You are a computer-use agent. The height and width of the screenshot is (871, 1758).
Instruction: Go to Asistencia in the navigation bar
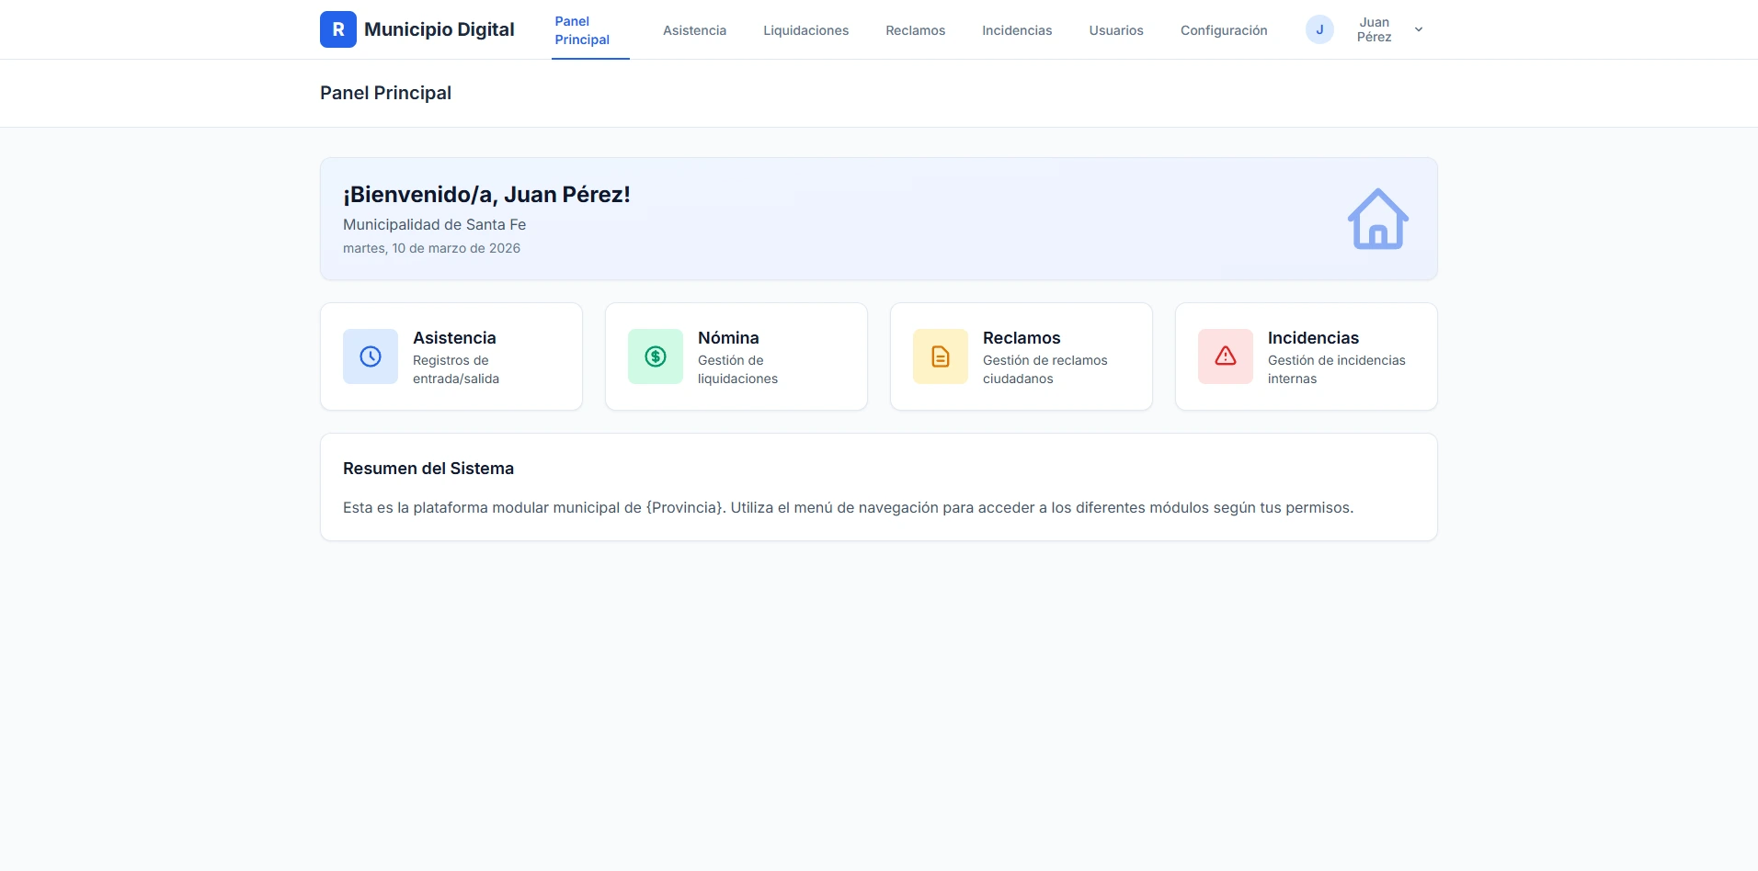click(694, 30)
